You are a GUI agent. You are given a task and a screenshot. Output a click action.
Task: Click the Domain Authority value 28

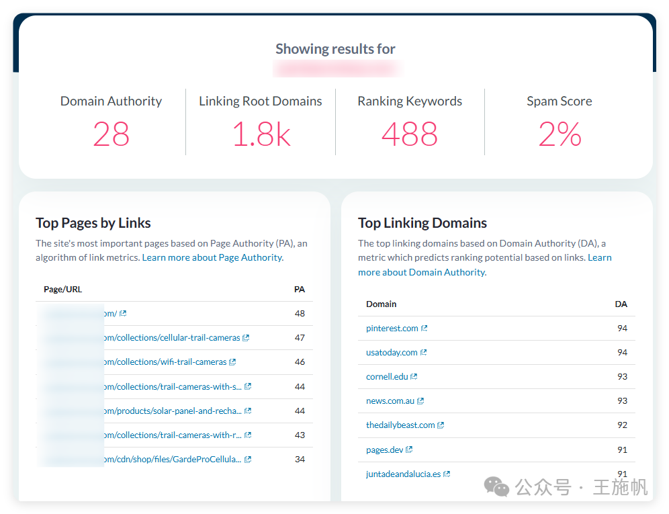tap(111, 134)
